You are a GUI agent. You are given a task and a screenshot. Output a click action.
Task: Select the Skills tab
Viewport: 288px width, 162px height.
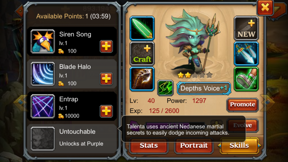[x=239, y=146]
